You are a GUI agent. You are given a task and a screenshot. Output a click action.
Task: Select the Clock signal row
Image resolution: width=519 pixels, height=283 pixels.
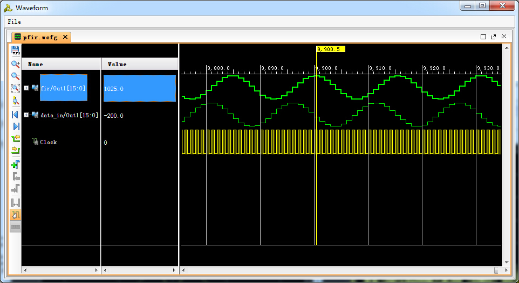pos(48,142)
